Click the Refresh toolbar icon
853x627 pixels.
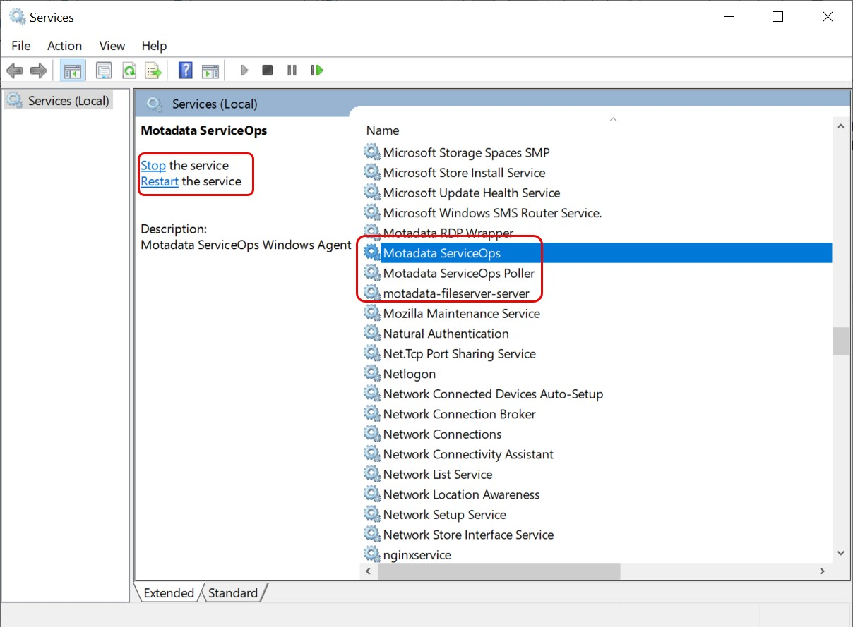point(129,71)
